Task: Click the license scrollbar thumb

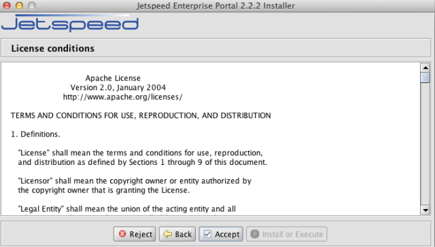Action: point(425,77)
